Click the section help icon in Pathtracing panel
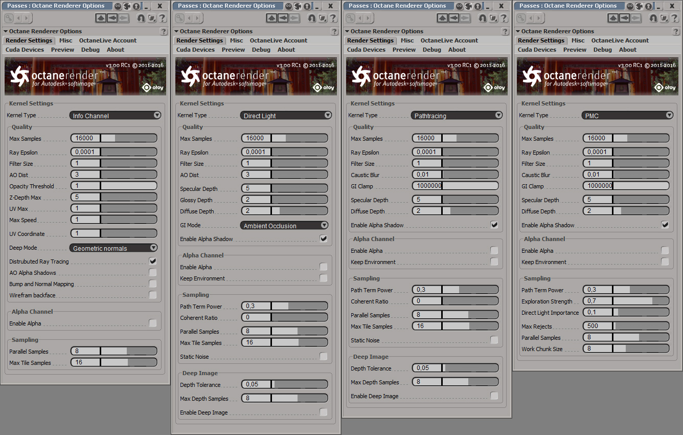 505,31
